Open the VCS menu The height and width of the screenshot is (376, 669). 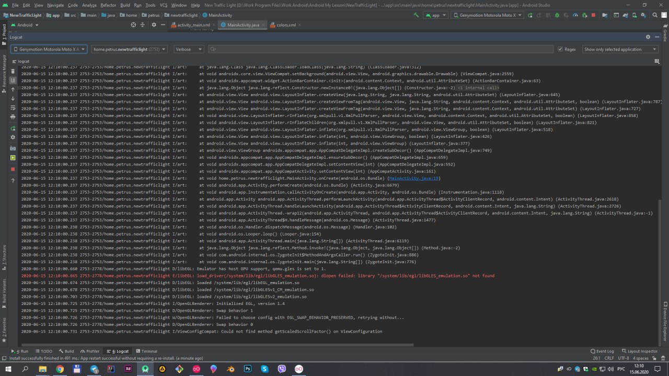[164, 5]
